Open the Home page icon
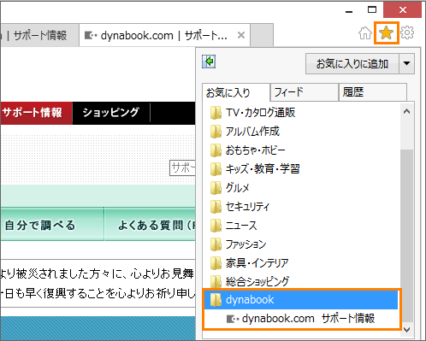Image resolution: width=426 pixels, height=341 pixels. tap(365, 33)
